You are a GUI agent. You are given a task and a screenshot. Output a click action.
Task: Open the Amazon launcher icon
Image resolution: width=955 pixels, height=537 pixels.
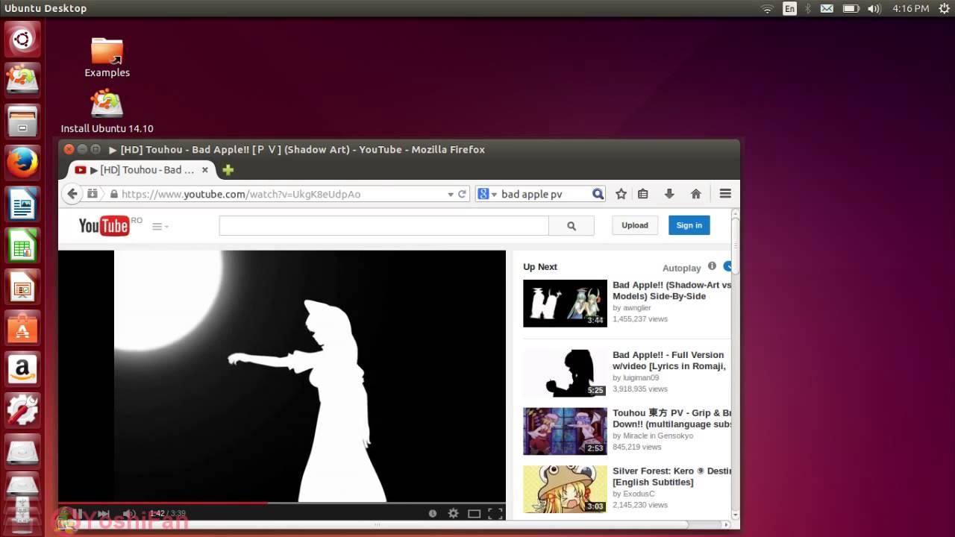22,369
